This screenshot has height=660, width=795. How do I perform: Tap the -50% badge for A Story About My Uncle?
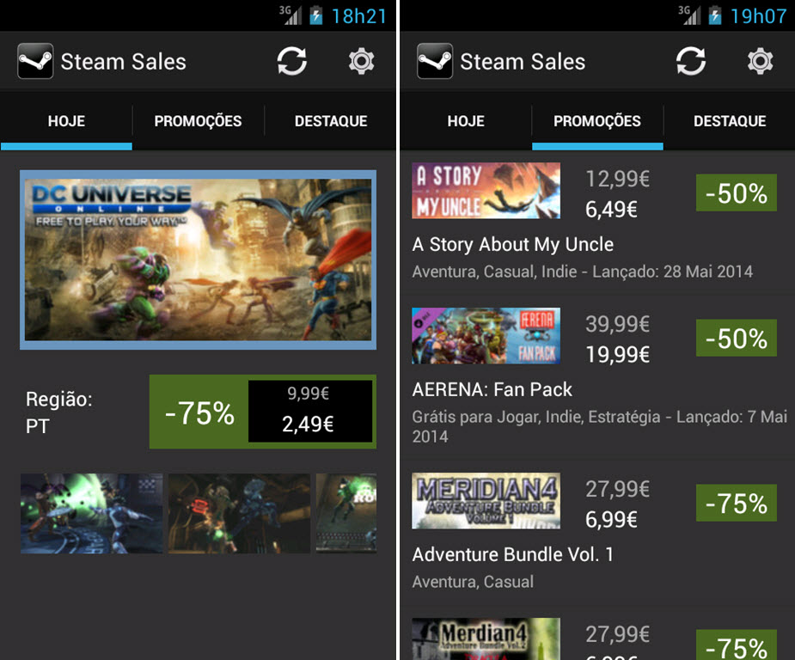(736, 193)
